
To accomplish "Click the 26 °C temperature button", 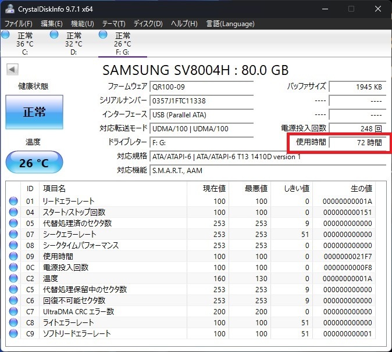I will 34,163.
